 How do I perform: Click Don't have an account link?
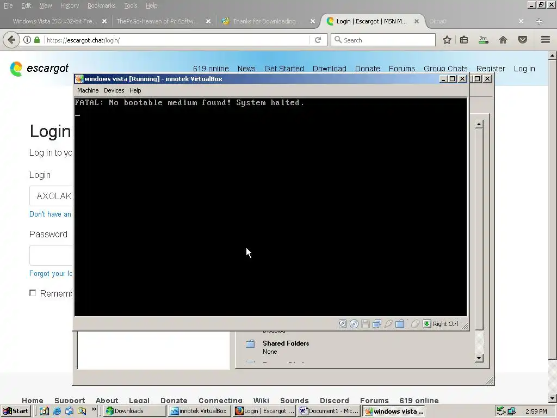[50, 214]
